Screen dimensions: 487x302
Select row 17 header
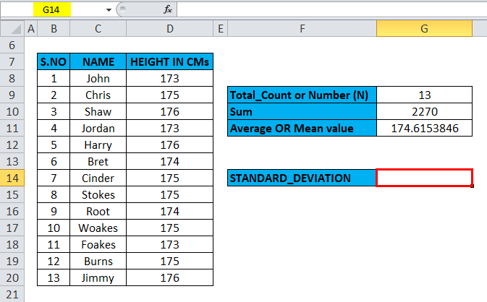[x=12, y=228]
